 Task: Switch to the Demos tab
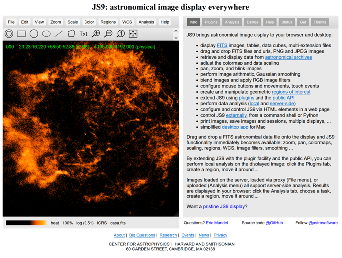253,22
